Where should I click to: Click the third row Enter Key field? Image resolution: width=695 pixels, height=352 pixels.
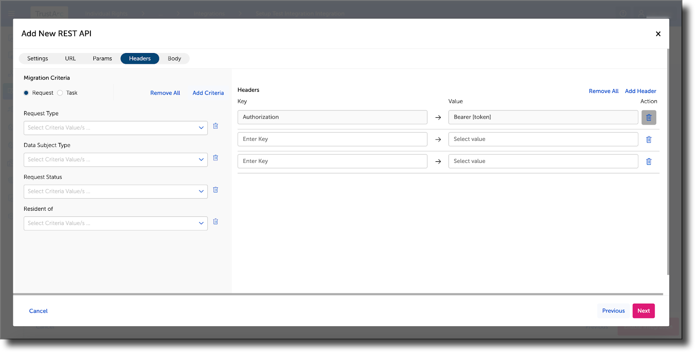(x=332, y=161)
